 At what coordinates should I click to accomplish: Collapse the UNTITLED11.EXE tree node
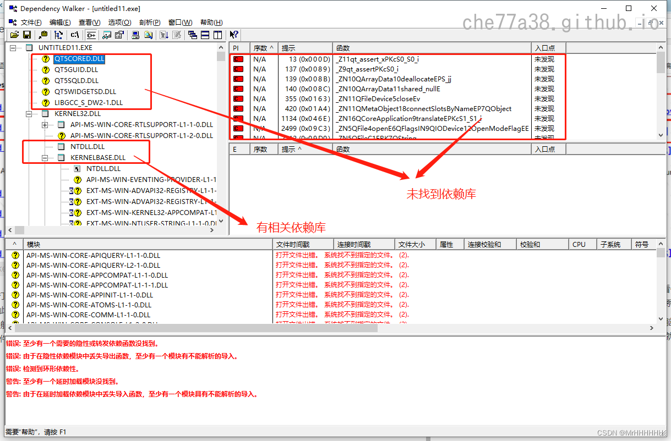pyautogui.click(x=13, y=48)
